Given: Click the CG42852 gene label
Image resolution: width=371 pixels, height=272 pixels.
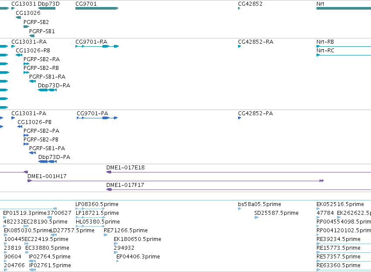Looking at the screenshot, I should click(250, 4).
